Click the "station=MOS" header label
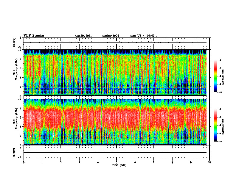 click(111, 36)
